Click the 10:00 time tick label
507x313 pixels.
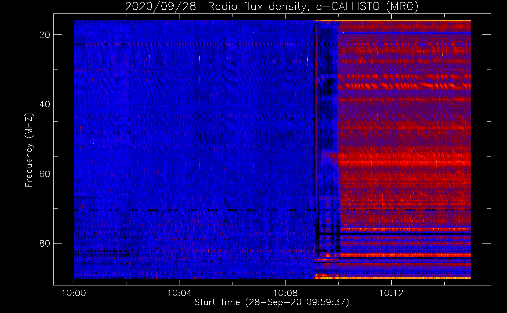74,293
